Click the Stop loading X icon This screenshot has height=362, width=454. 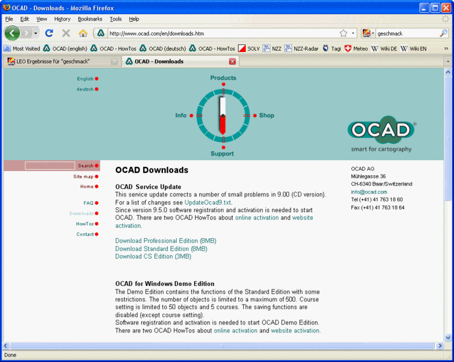click(x=66, y=33)
